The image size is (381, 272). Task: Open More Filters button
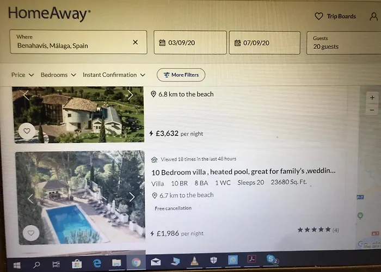pyautogui.click(x=181, y=75)
